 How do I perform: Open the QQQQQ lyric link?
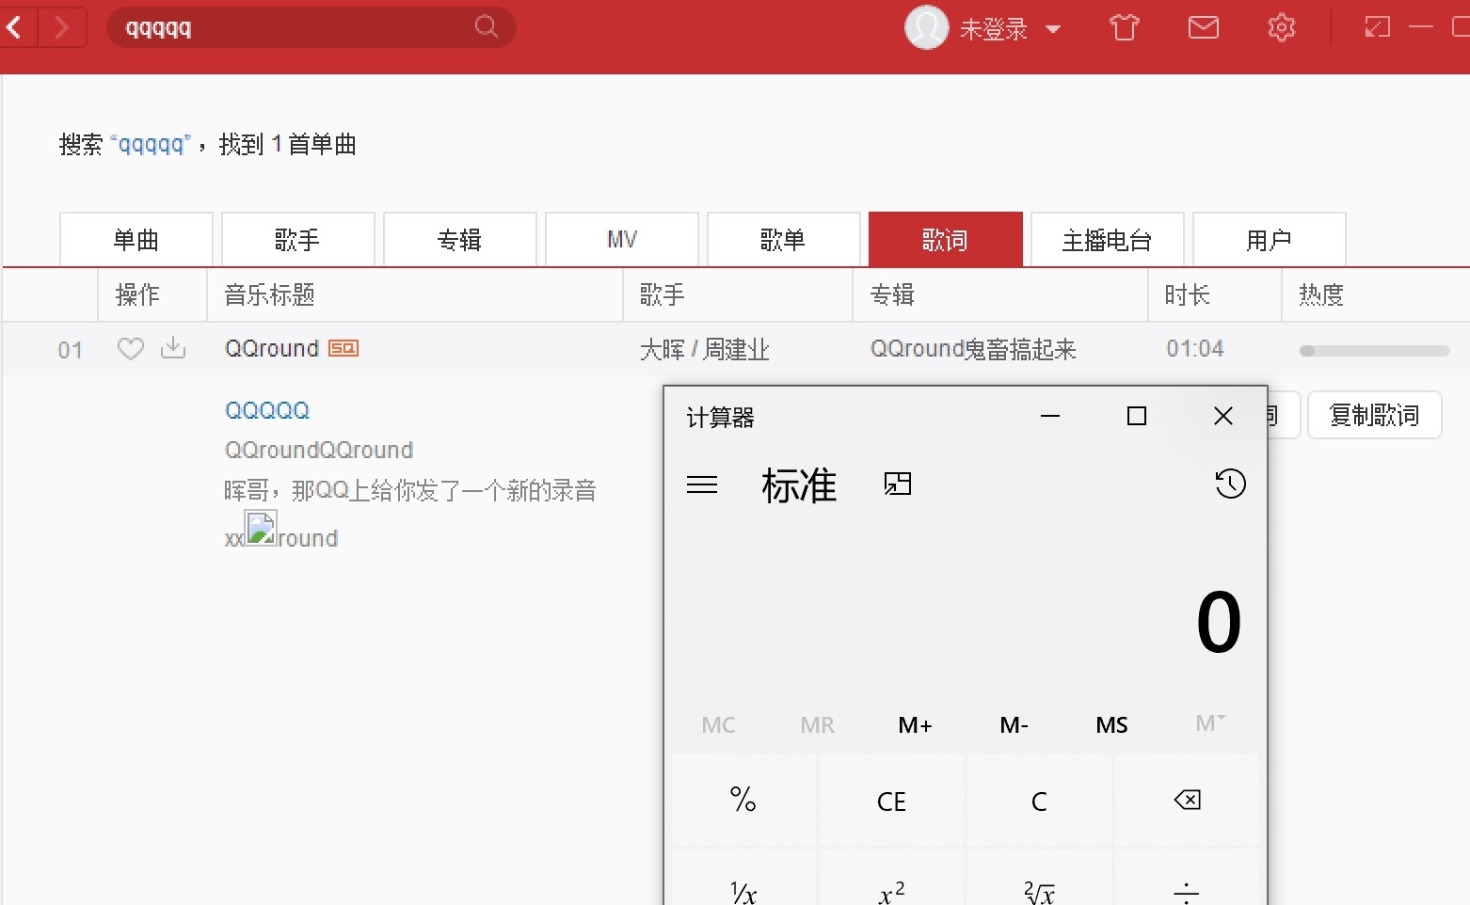point(267,410)
